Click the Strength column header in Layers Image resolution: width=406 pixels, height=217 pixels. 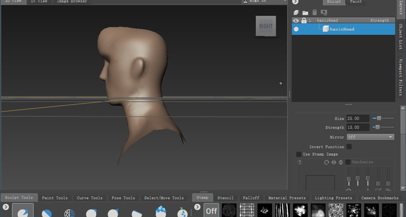tap(382, 20)
